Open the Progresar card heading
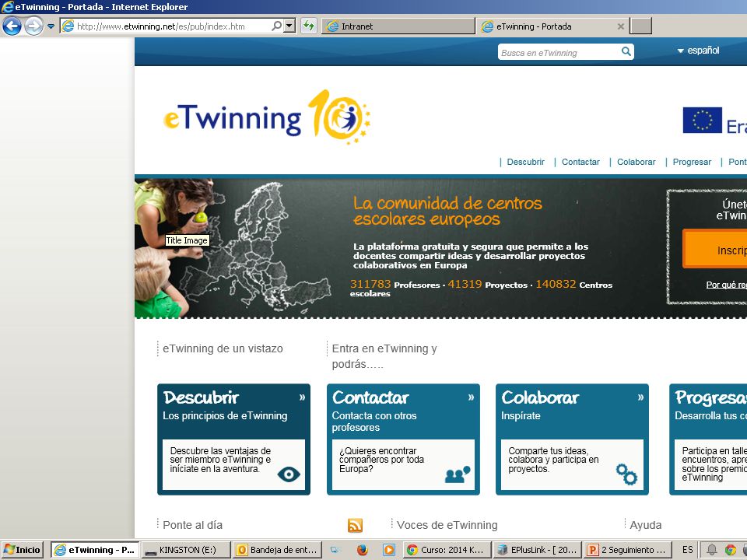The image size is (747, 560). 710,397
